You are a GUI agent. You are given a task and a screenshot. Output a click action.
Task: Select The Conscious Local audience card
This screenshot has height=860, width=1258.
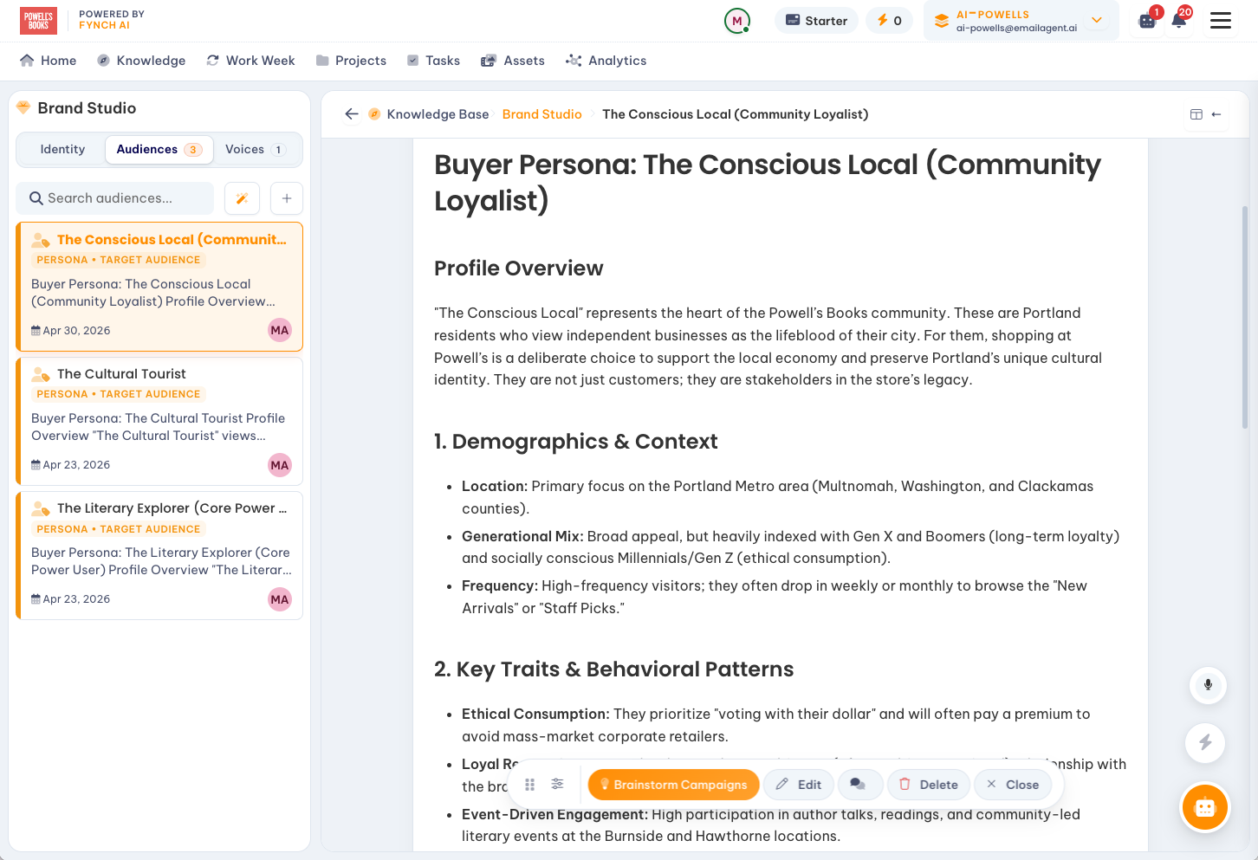[159, 287]
